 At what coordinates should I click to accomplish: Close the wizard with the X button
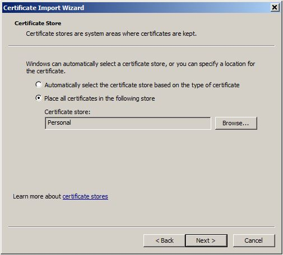click(x=275, y=7)
